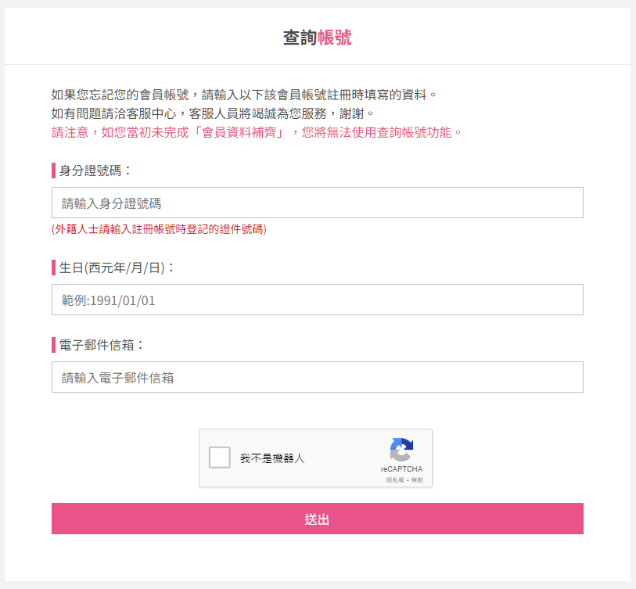Focus the 電子郵件信箱 input field

coord(317,377)
